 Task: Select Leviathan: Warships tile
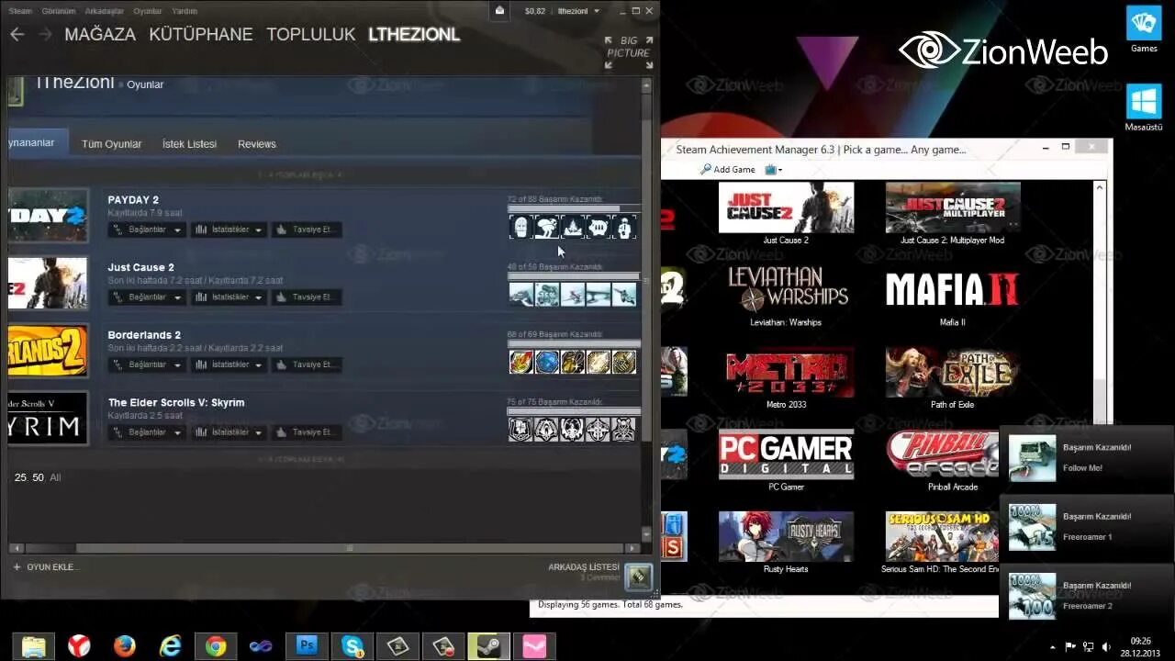[786, 295]
